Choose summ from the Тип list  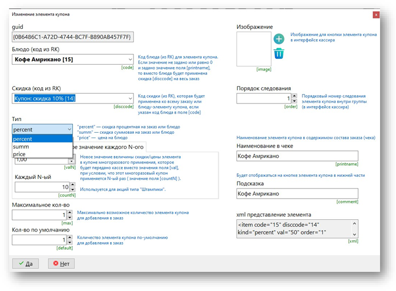[41, 147]
